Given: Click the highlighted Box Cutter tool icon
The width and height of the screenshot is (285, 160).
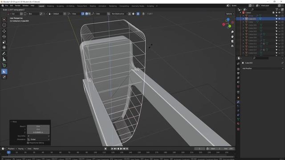Looking at the screenshot, I should tap(4, 72).
